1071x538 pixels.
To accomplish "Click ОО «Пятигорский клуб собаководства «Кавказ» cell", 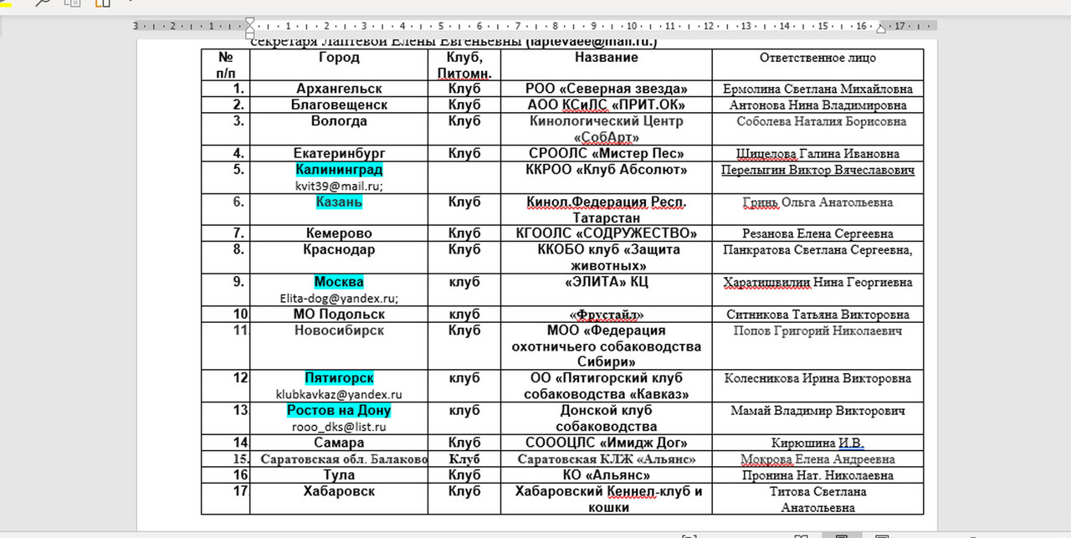I will [607, 386].
